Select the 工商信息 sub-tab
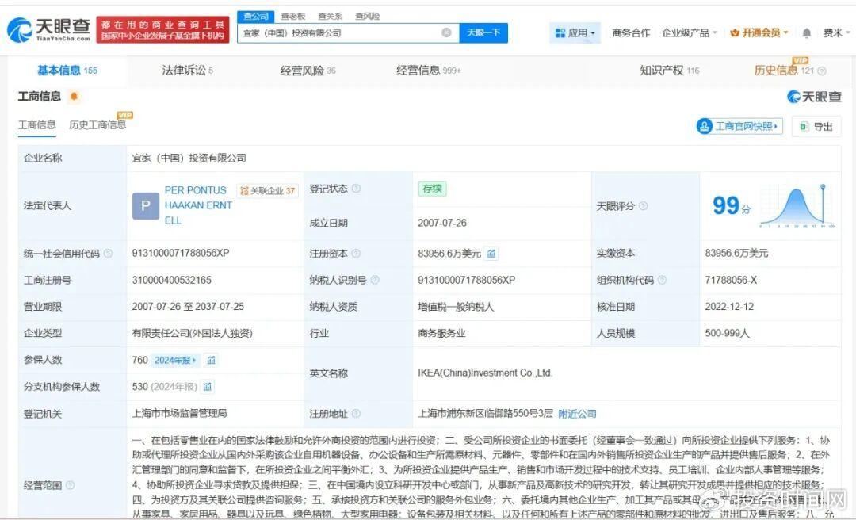 (36, 125)
